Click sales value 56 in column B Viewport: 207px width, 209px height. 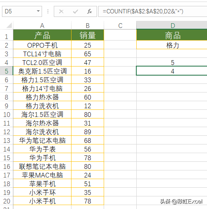pos(88,149)
